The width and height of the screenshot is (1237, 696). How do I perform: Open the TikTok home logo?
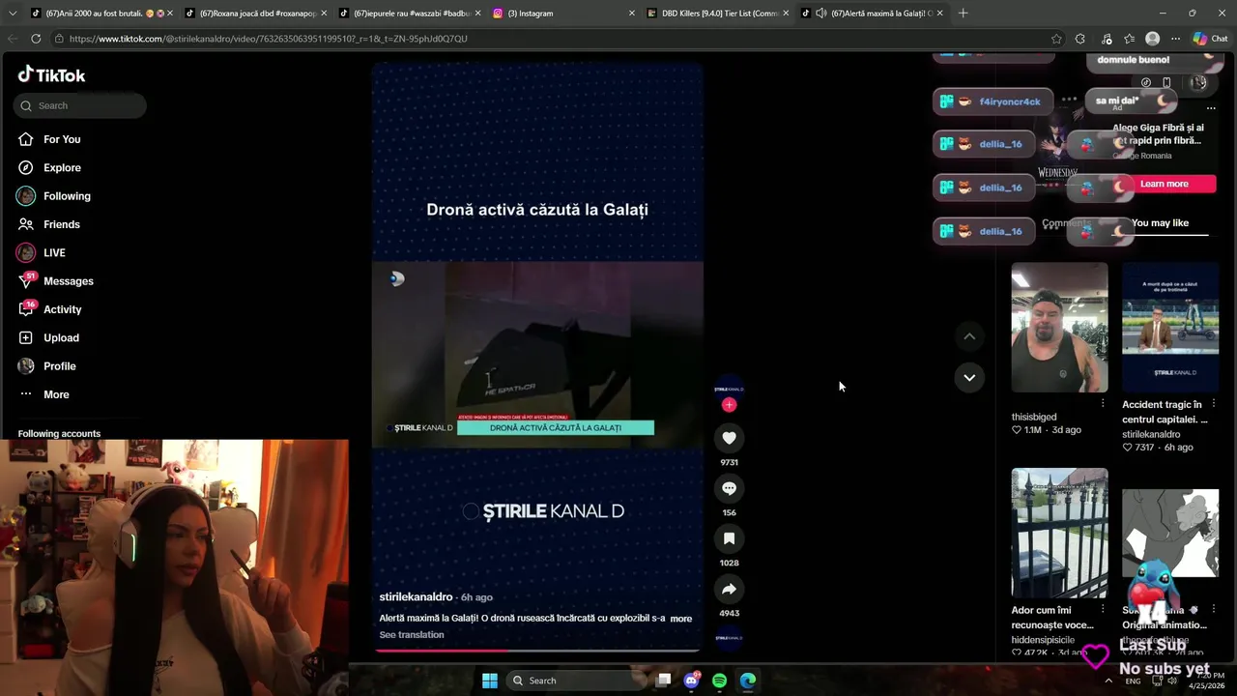click(51, 74)
